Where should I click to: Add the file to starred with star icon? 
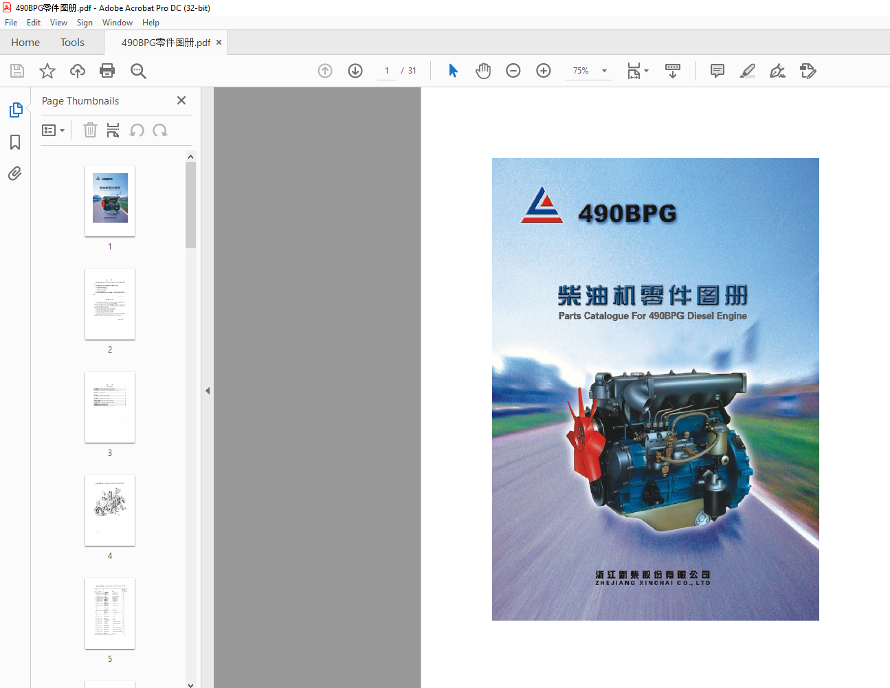point(47,71)
